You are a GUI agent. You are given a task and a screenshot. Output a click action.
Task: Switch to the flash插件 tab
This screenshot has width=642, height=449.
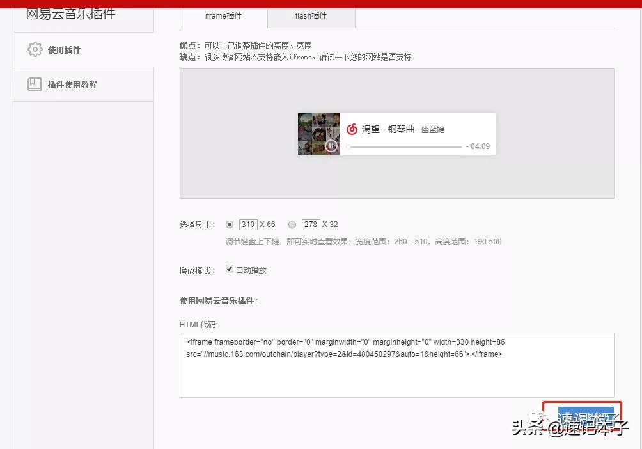(x=311, y=16)
